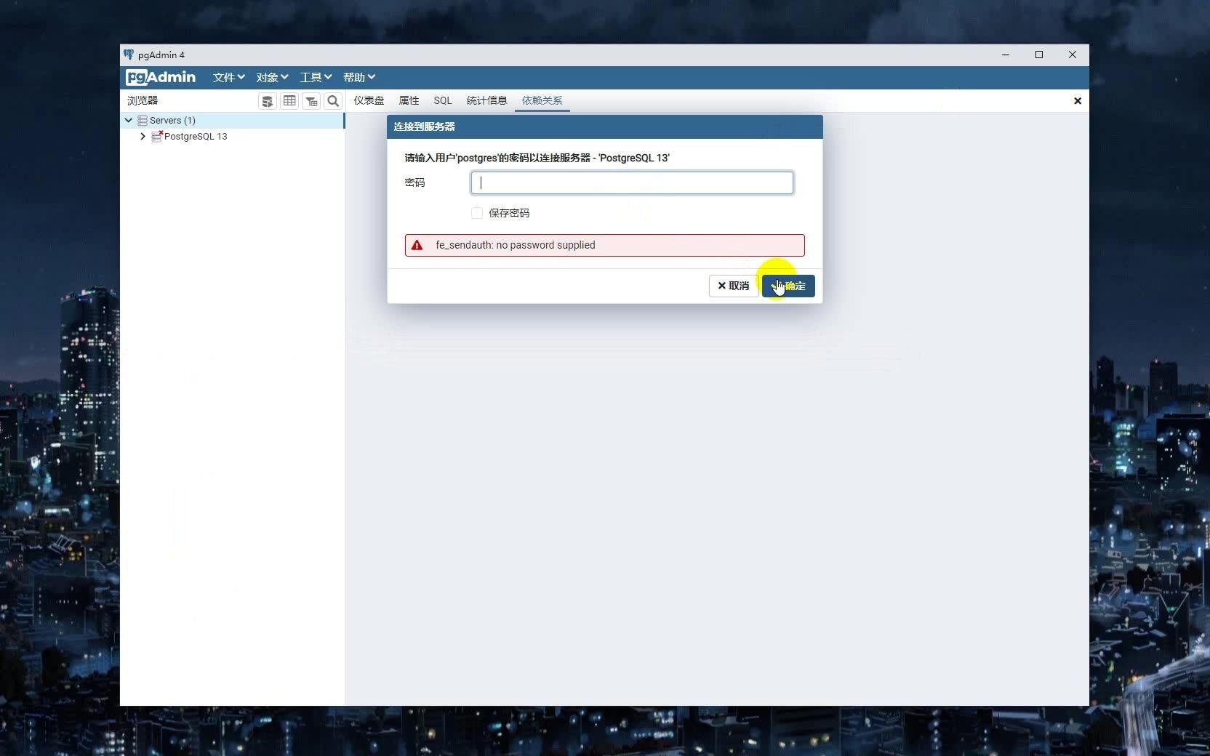Focus the 密码 input field
This screenshot has width=1210, height=756.
click(632, 182)
